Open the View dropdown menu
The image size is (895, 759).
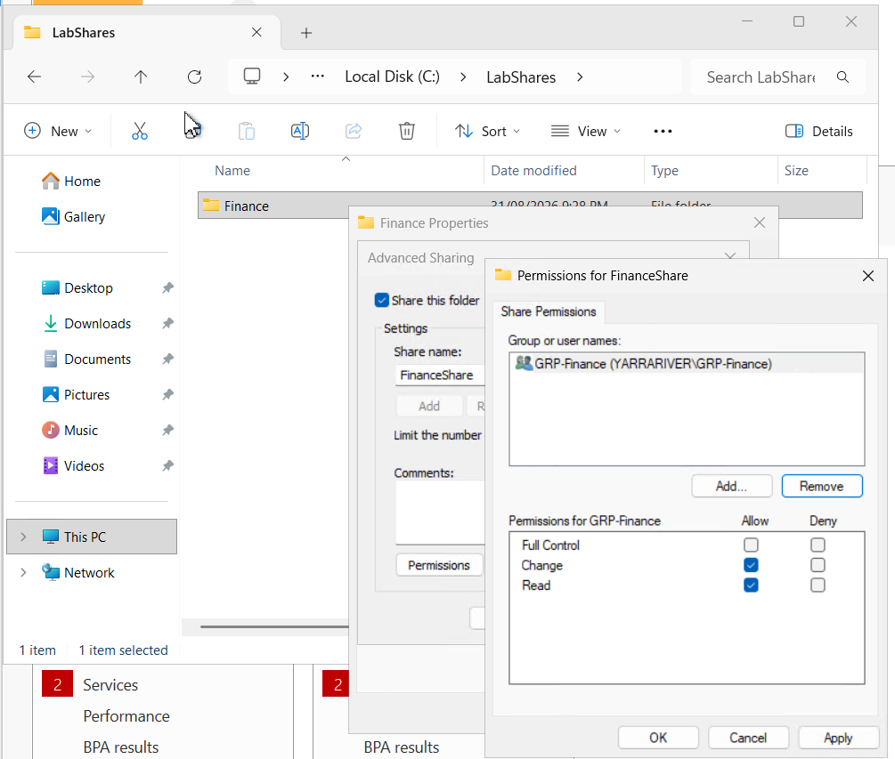coord(586,131)
